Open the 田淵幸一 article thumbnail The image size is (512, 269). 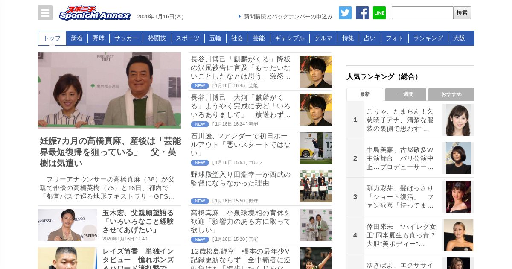pyautogui.click(x=316, y=186)
